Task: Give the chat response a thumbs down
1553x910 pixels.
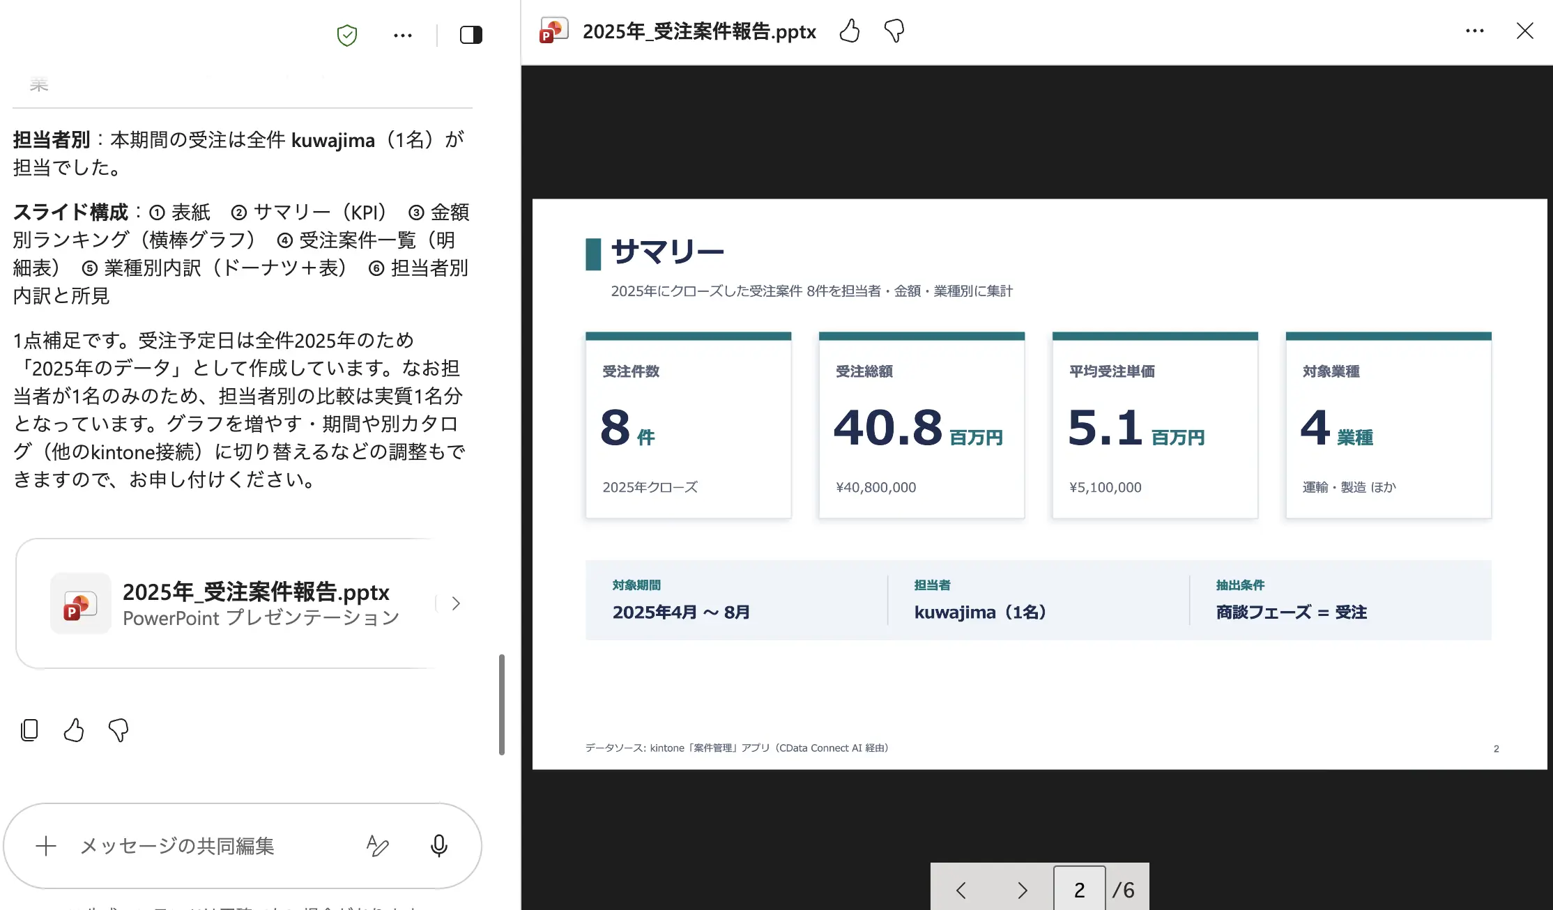Action: [118, 730]
